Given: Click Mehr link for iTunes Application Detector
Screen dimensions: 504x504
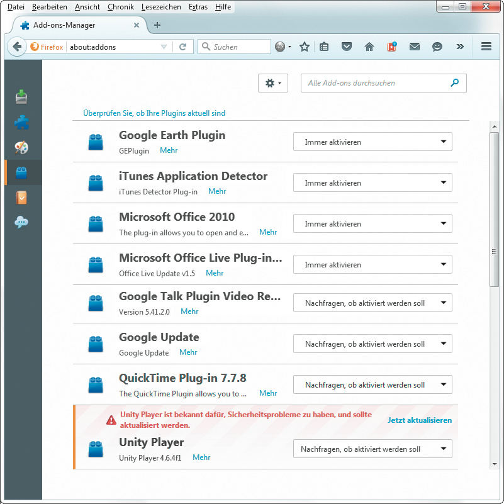Looking at the screenshot, I should pos(217,191).
